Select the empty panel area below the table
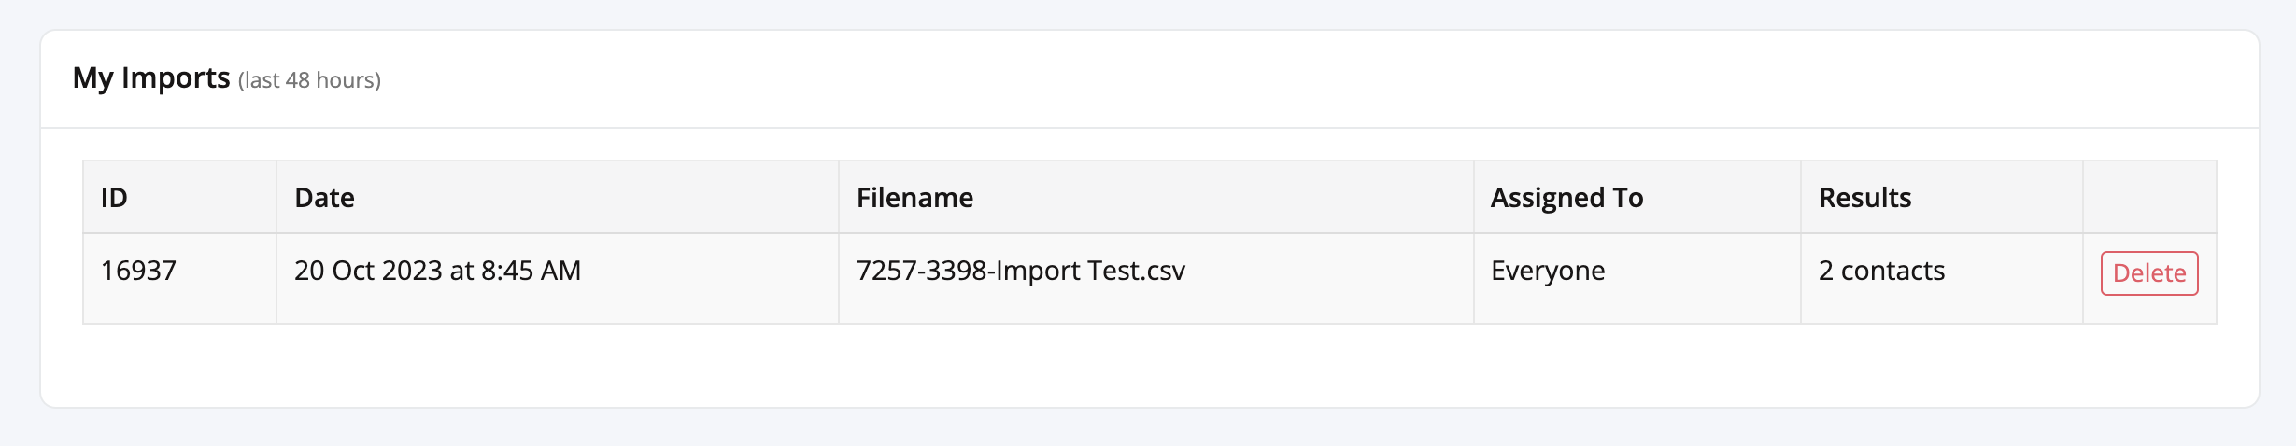The width and height of the screenshot is (2296, 446). click(x=1149, y=365)
